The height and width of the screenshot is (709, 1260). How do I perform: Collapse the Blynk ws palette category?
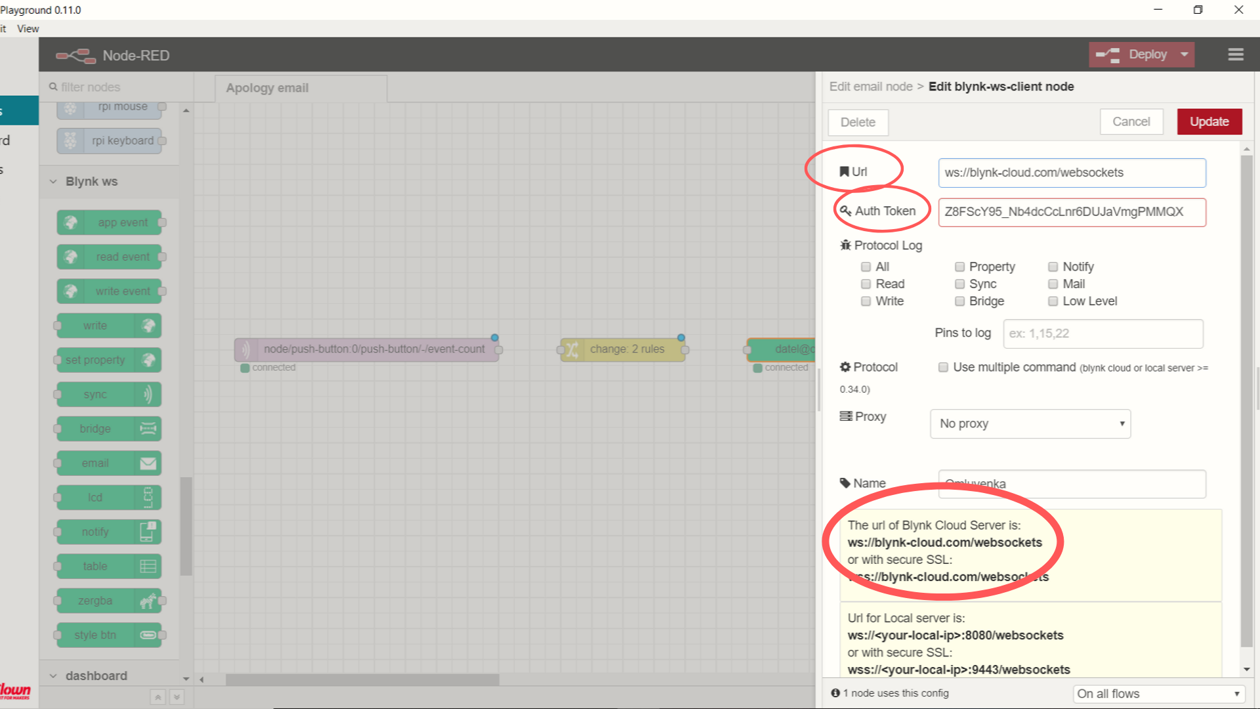[x=109, y=181]
